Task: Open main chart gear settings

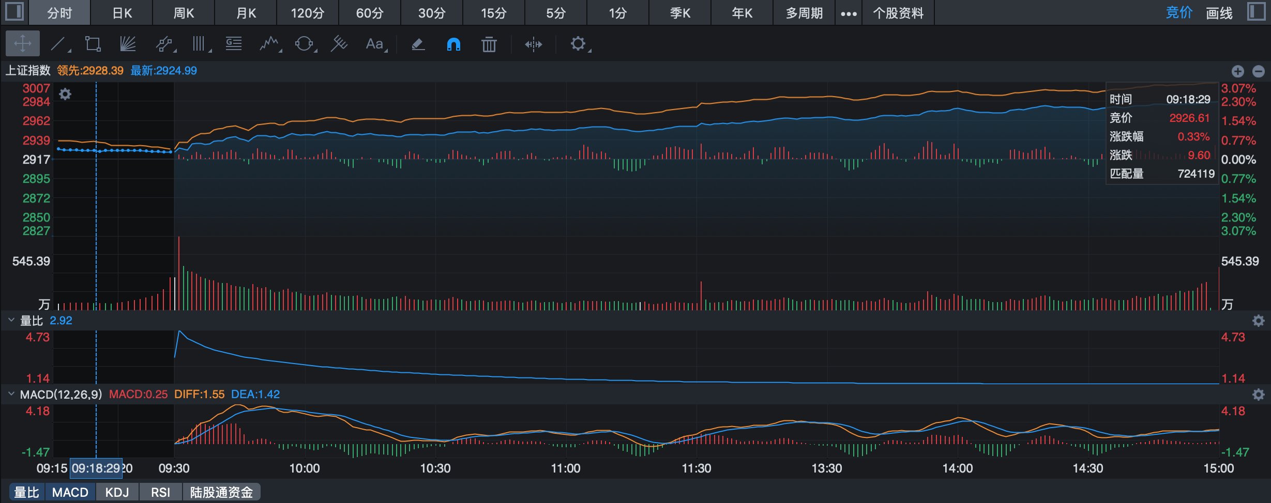Action: click(x=65, y=94)
